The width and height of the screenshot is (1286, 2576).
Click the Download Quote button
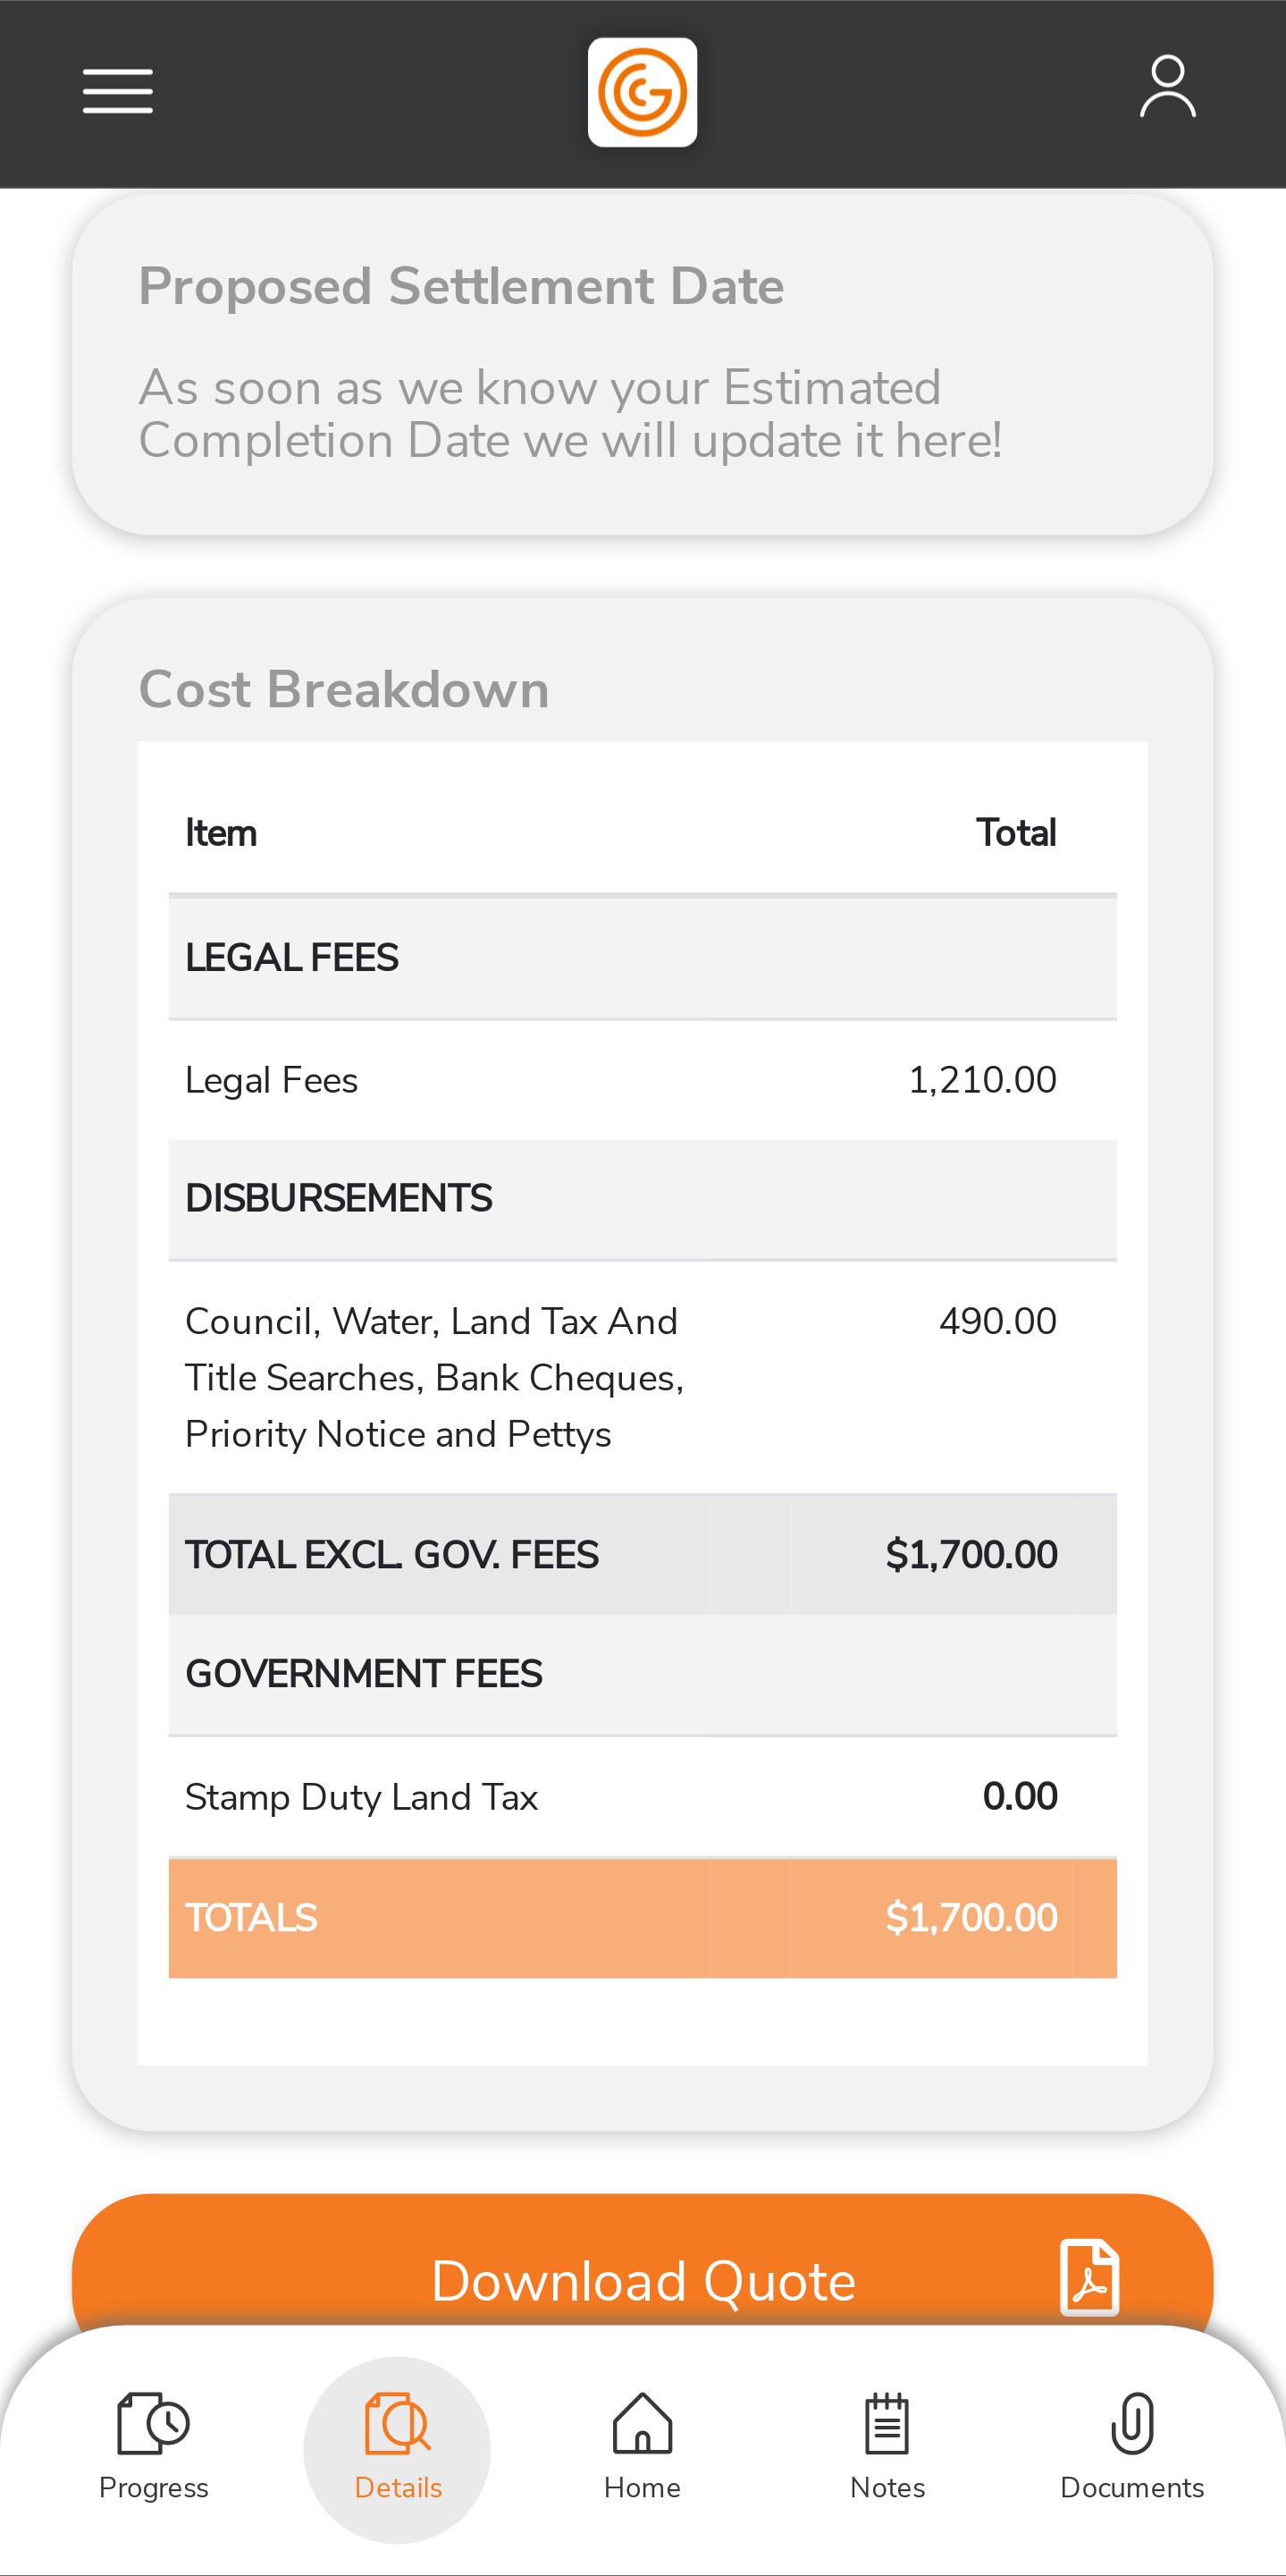click(x=643, y=2280)
